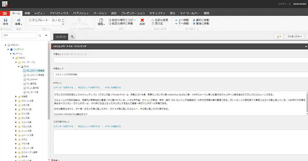
Task: Open the 編集 dropdown arrow
Action: tap(21, 24)
